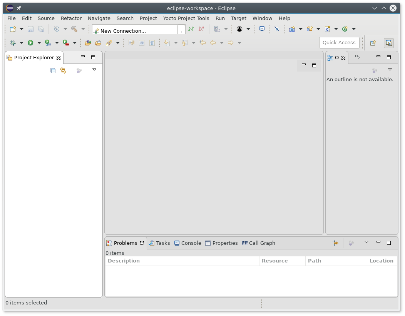
Task: Click the Debug bug icon
Action: (x=13, y=43)
